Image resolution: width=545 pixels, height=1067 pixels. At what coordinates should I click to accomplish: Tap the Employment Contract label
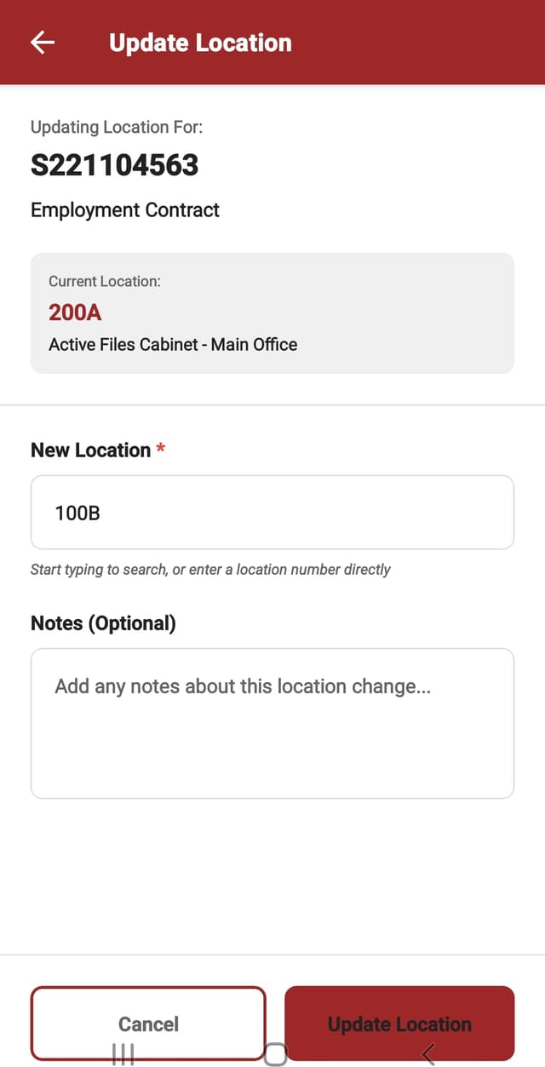coord(124,209)
